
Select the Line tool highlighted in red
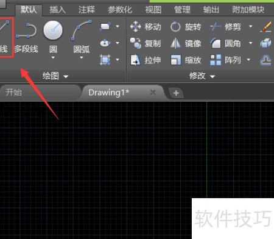click(5, 37)
